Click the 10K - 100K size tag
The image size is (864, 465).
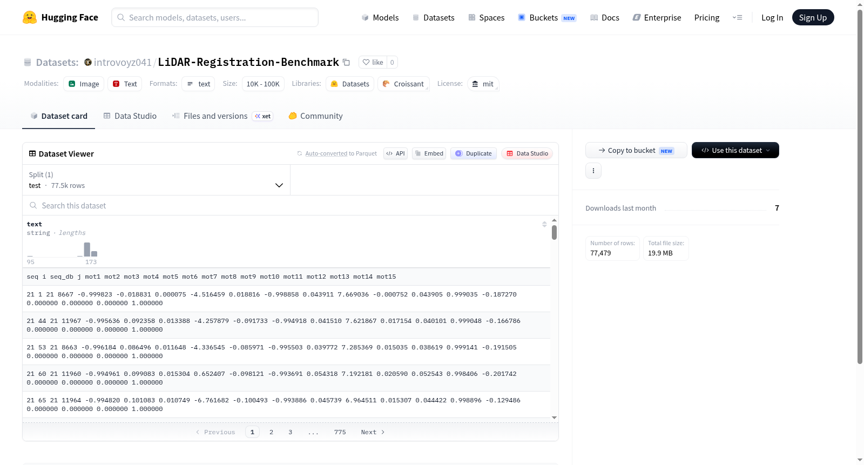263,84
